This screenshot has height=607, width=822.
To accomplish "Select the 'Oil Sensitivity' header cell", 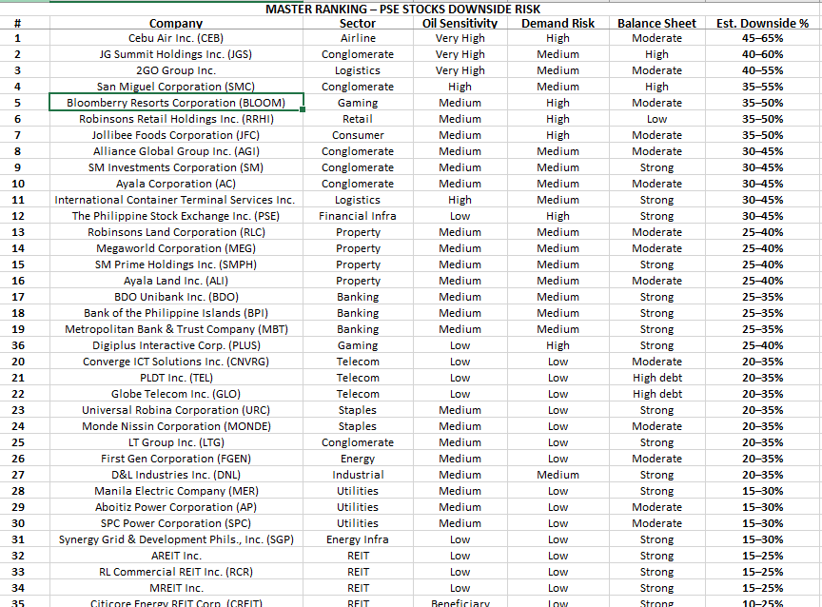I will point(460,23).
